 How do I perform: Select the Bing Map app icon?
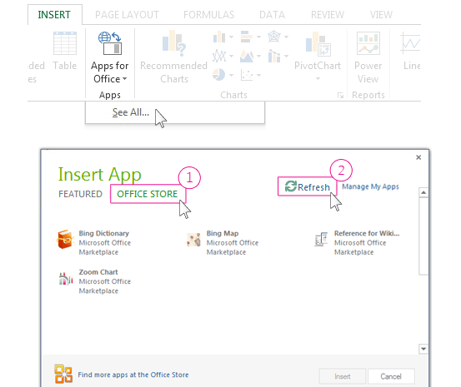(193, 240)
